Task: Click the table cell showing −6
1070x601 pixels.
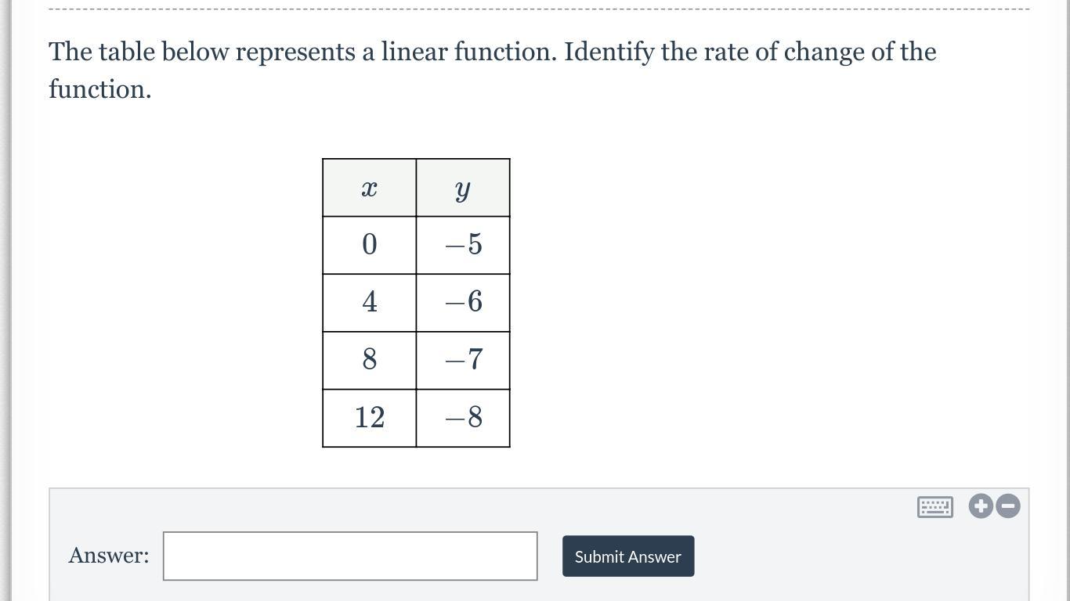Action: click(463, 303)
